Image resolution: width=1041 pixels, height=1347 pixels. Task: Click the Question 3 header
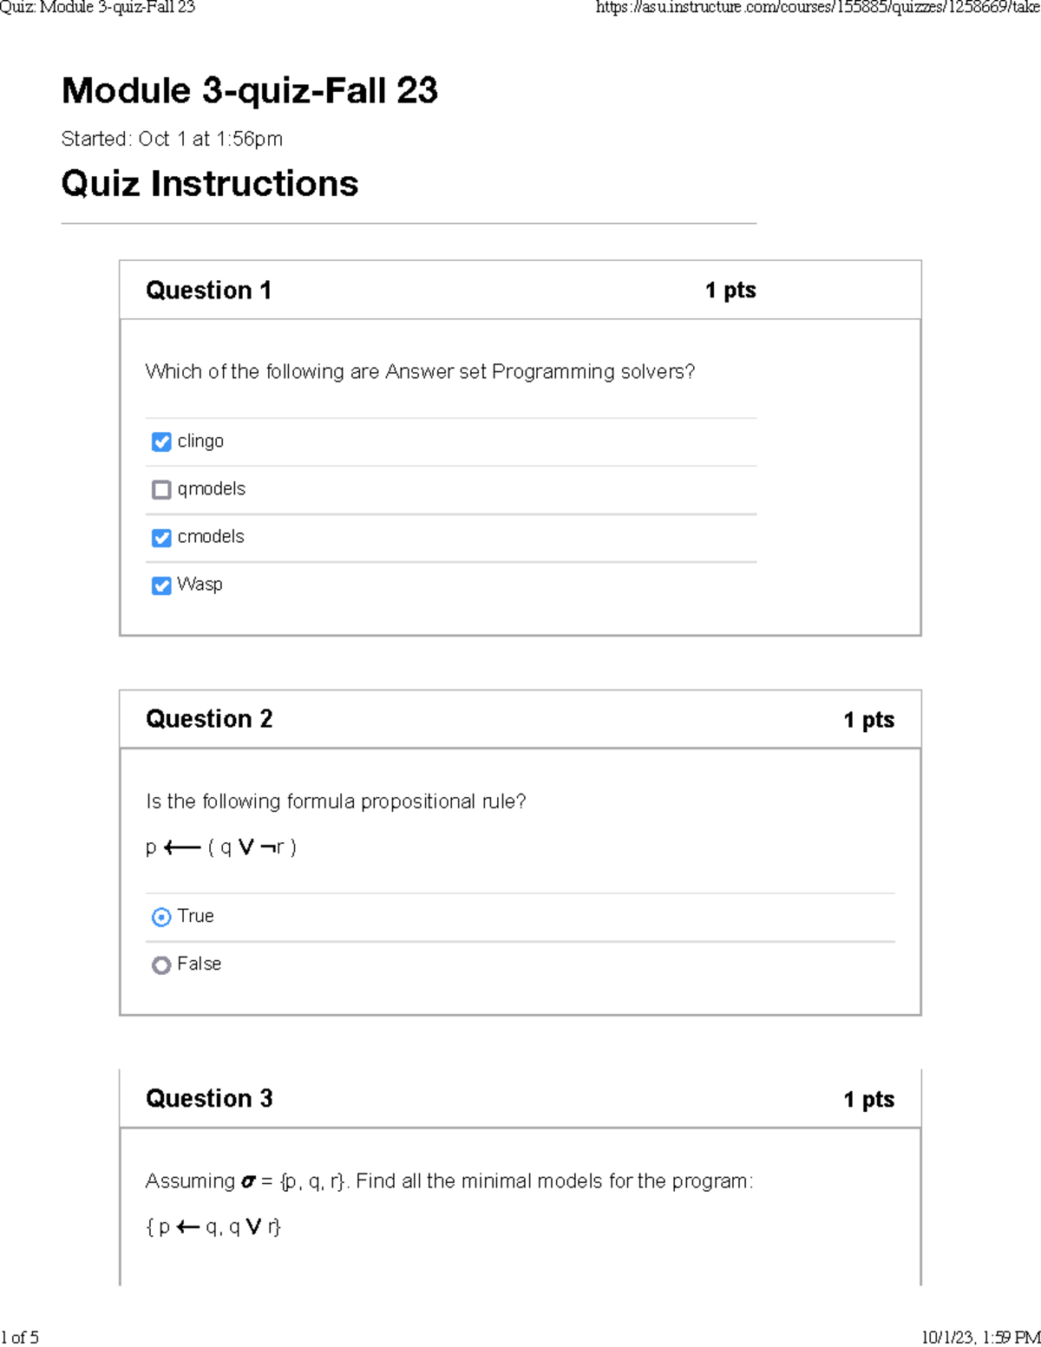click(208, 1099)
